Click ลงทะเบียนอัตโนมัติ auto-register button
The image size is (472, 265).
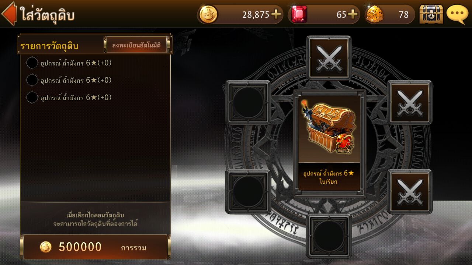137,45
